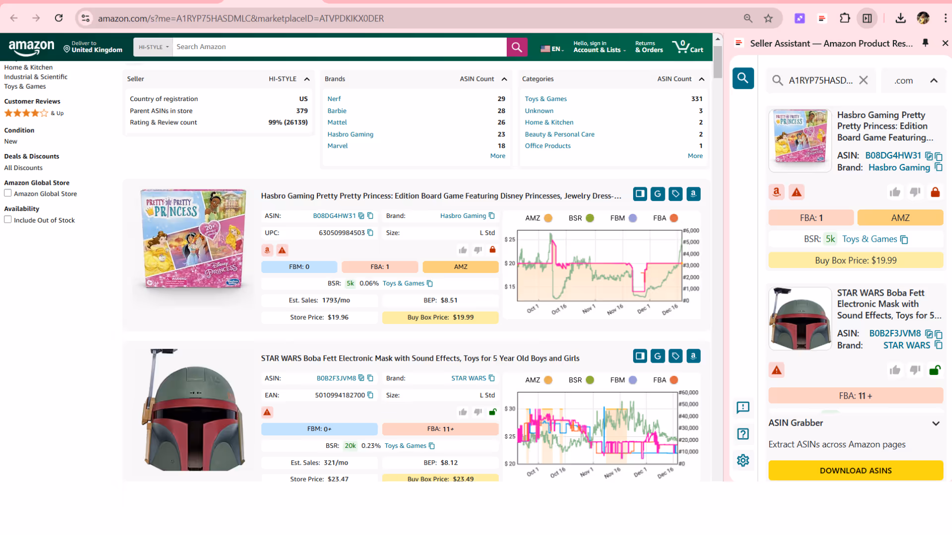Bookmark this page with star icon
952x535 pixels.
pos(768,18)
